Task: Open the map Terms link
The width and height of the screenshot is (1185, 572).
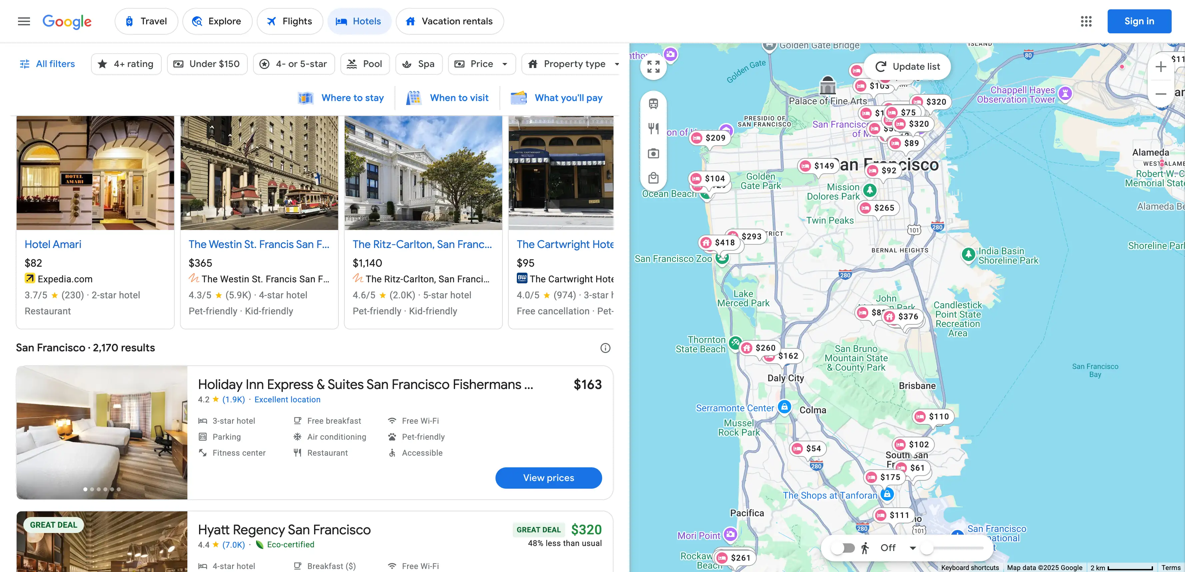Action: pyautogui.click(x=1171, y=567)
